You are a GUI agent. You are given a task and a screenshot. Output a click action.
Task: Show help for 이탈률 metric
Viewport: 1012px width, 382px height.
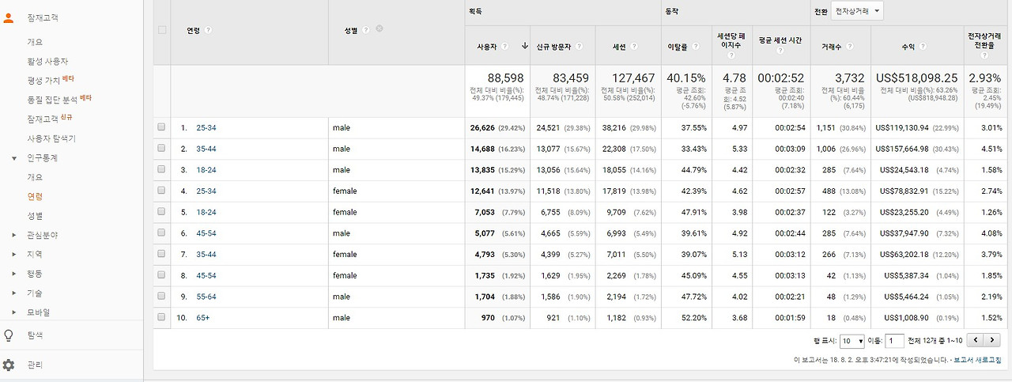pyautogui.click(x=696, y=47)
